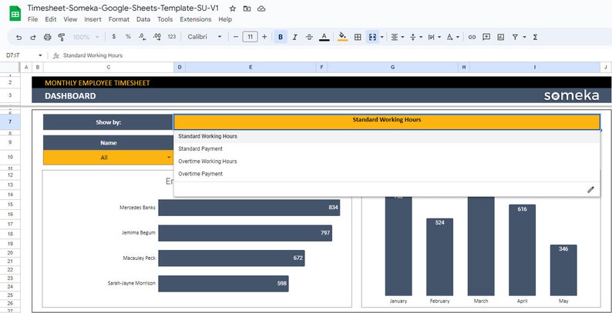Image resolution: width=612 pixels, height=313 pixels.
Task: Click the Mercedes Banks bar in chart
Action: (249, 208)
